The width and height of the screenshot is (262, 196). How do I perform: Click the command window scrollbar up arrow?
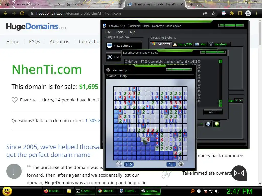[x=220, y=62]
